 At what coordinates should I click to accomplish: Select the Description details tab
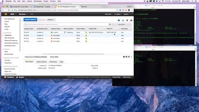point(30,62)
